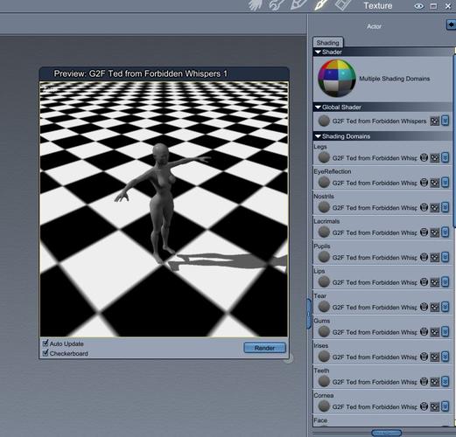This screenshot has height=437, width=456.
Task: Click the Legs shader sphere swatch
Action: click(x=324, y=157)
